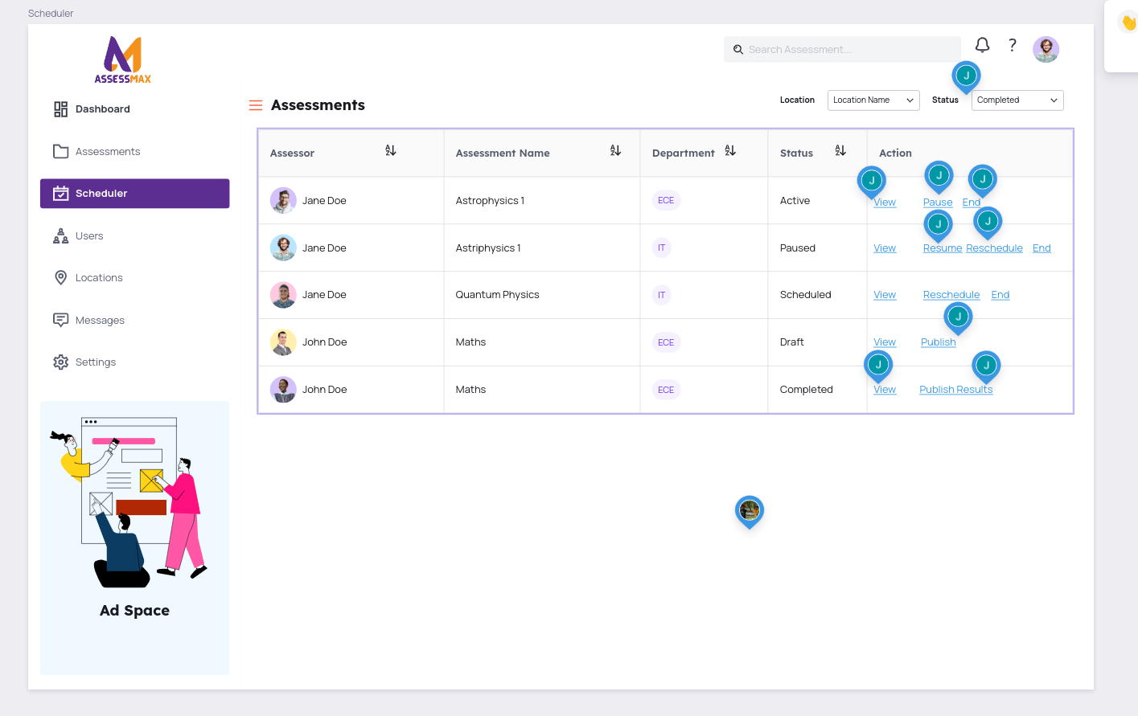Click the AssessMax logo
The width and height of the screenshot is (1138, 716).
[x=123, y=60]
